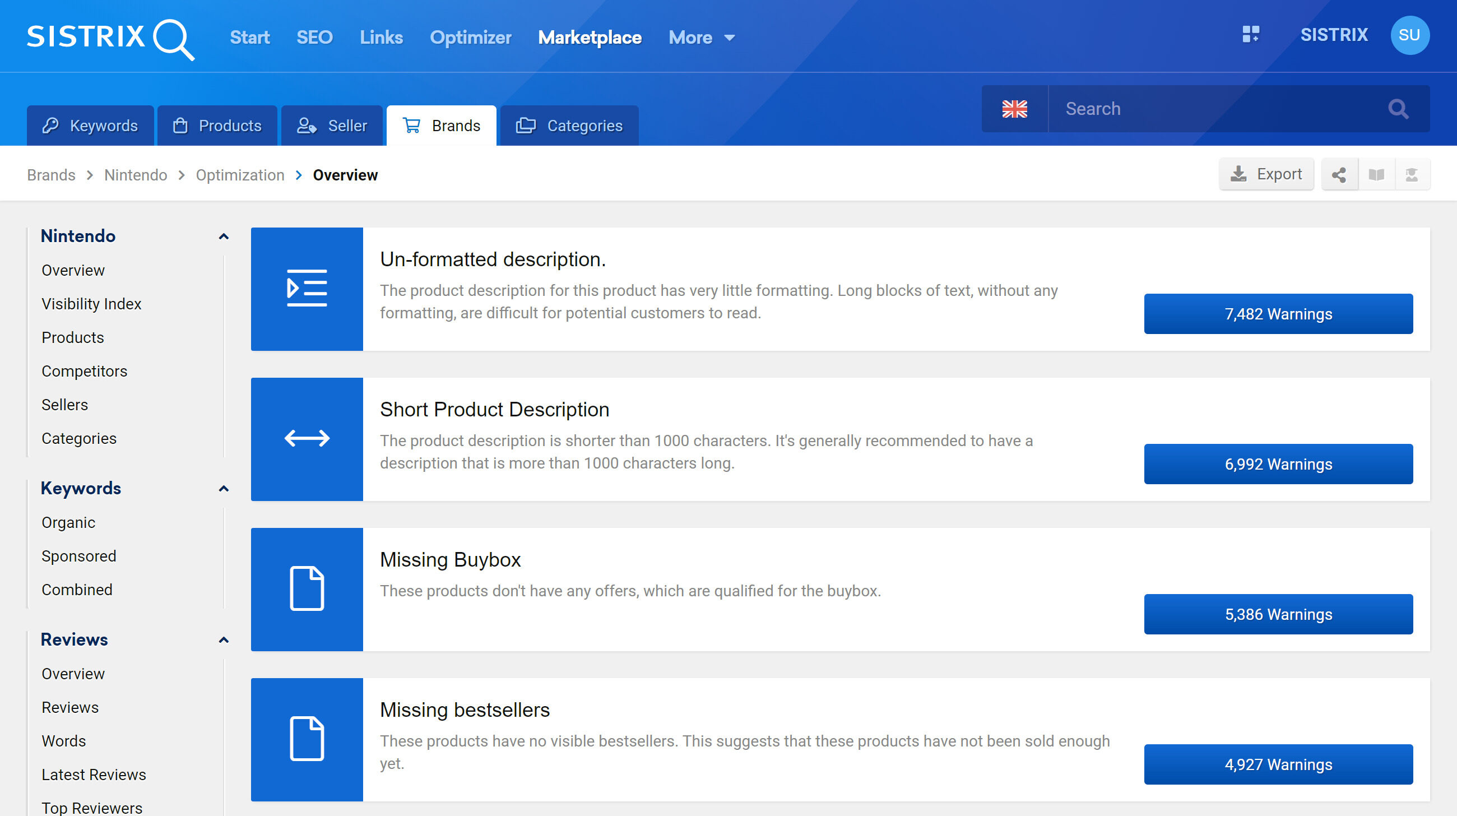This screenshot has width=1457, height=816.
Task: Open the More dropdown menu
Action: (702, 38)
